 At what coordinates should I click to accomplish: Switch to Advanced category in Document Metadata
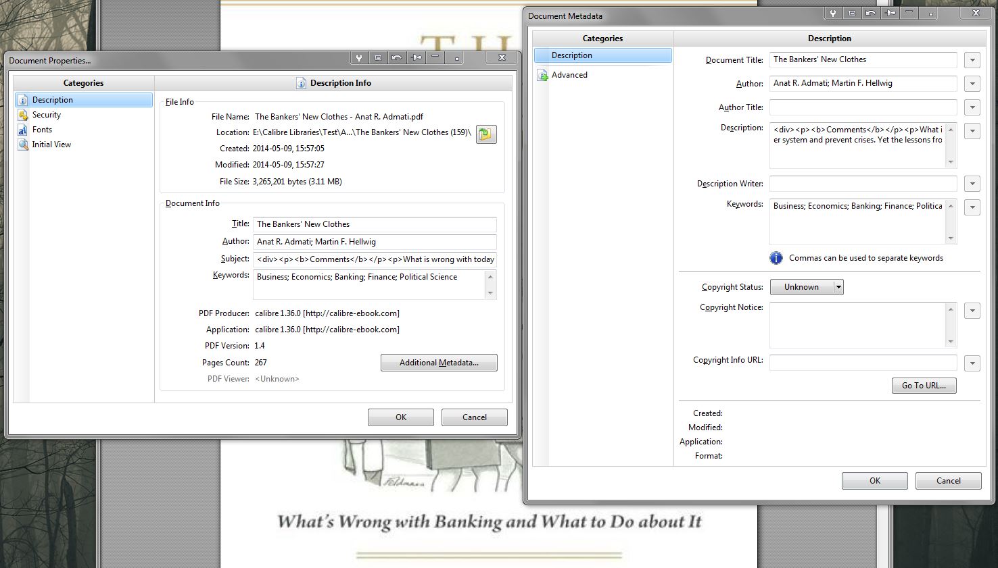[x=603, y=75]
